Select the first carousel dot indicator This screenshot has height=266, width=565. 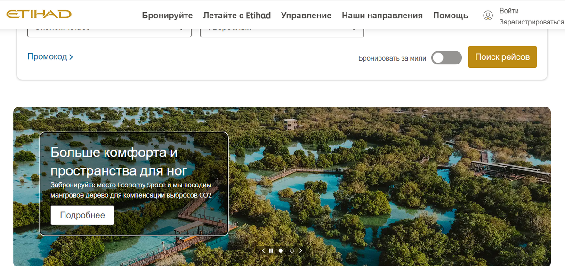(x=281, y=250)
